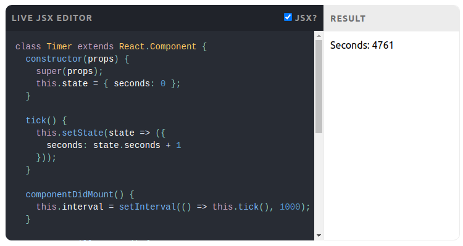Click the RESULT panel header

[x=348, y=18]
